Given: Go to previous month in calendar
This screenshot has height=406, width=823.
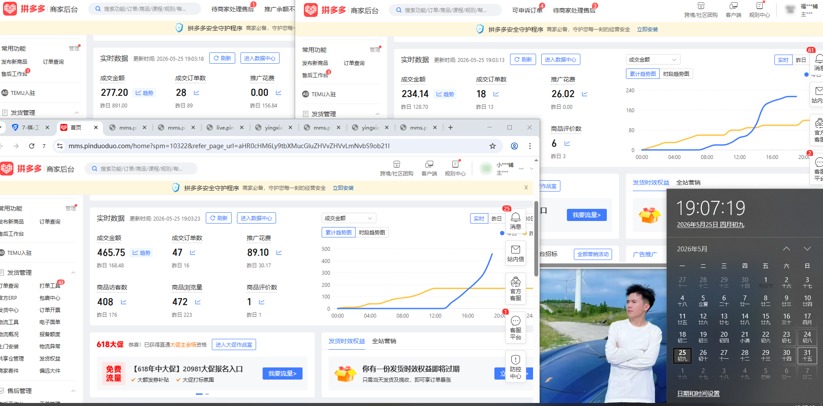Looking at the screenshot, I should coord(787,249).
